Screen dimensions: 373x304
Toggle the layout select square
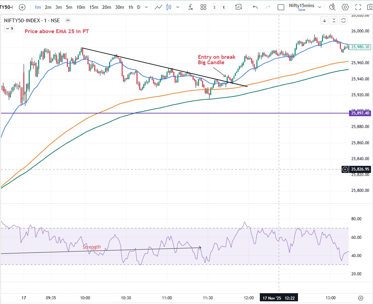coord(281,7)
